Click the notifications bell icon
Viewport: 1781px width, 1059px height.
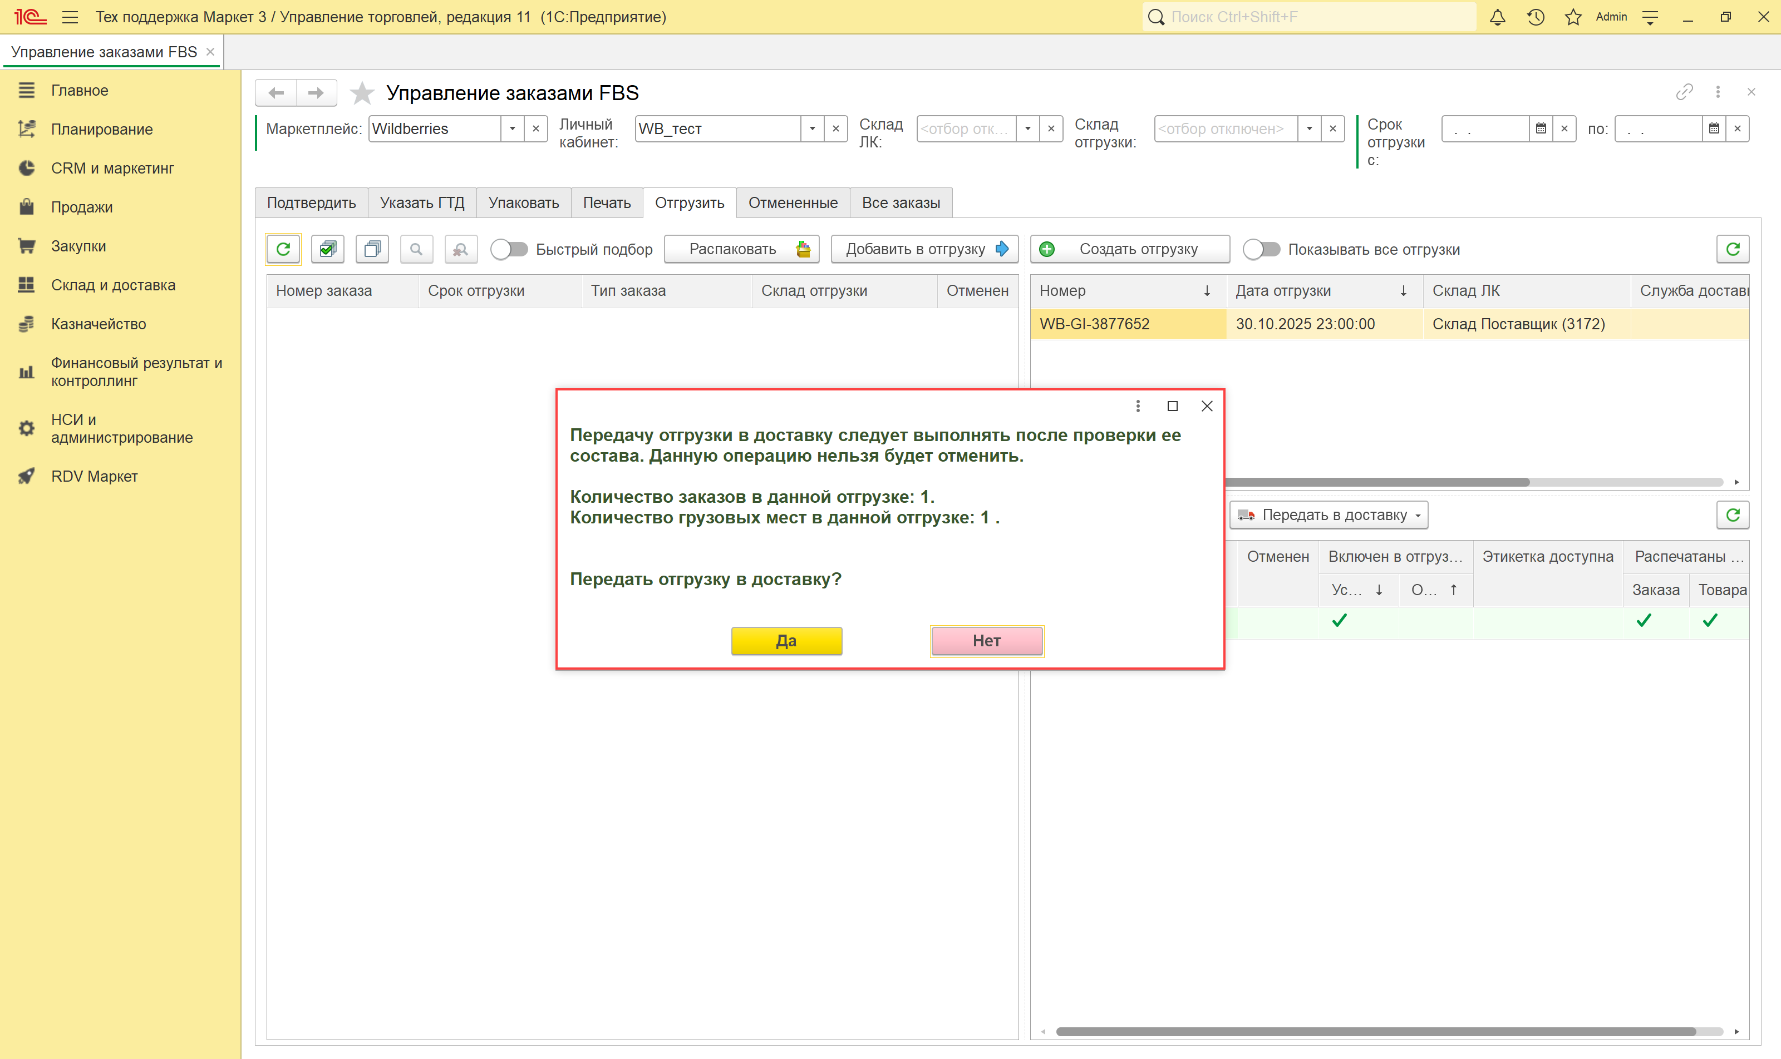1497,17
